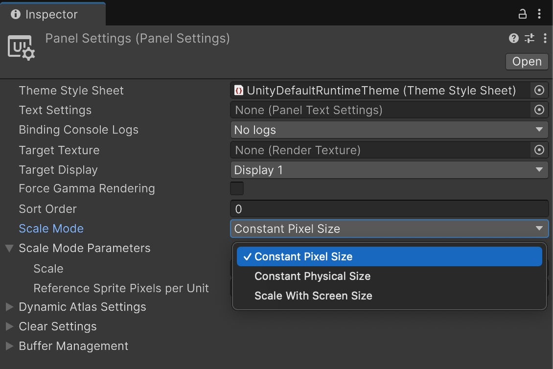Click the Target Display label
The height and width of the screenshot is (369, 553).
[x=58, y=170]
